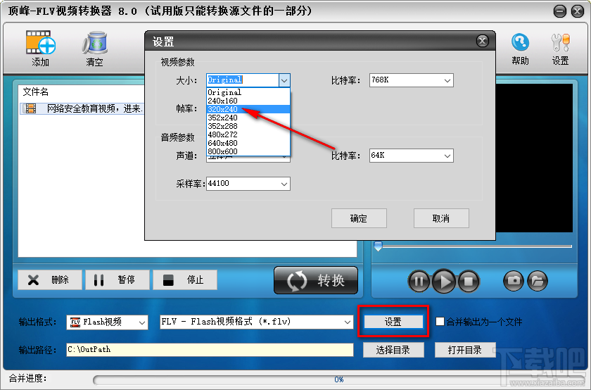This screenshot has height=390, width=591.
Task: Click the 设置 button beside format
Action: [x=393, y=322]
